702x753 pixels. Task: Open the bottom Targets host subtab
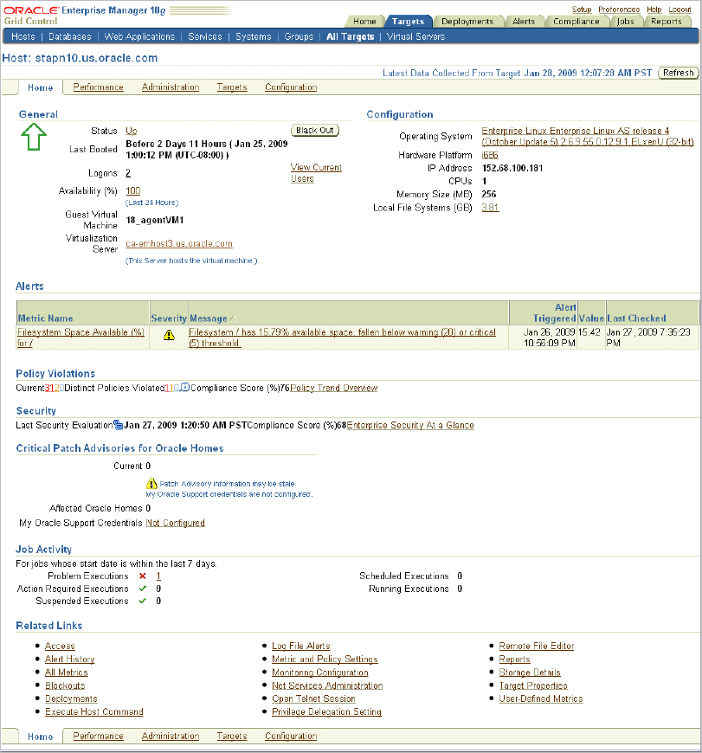(x=232, y=737)
